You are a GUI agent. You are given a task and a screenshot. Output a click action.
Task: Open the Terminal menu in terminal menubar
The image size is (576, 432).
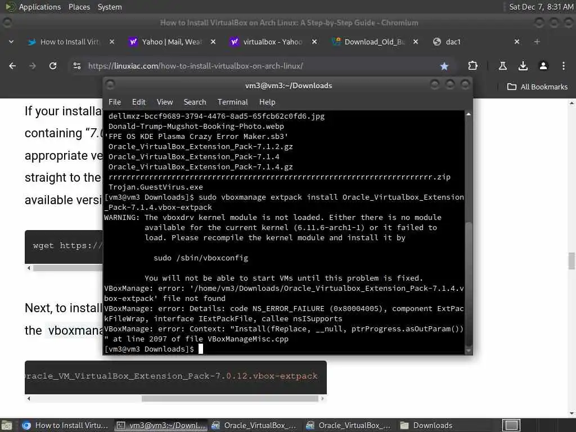coord(232,102)
